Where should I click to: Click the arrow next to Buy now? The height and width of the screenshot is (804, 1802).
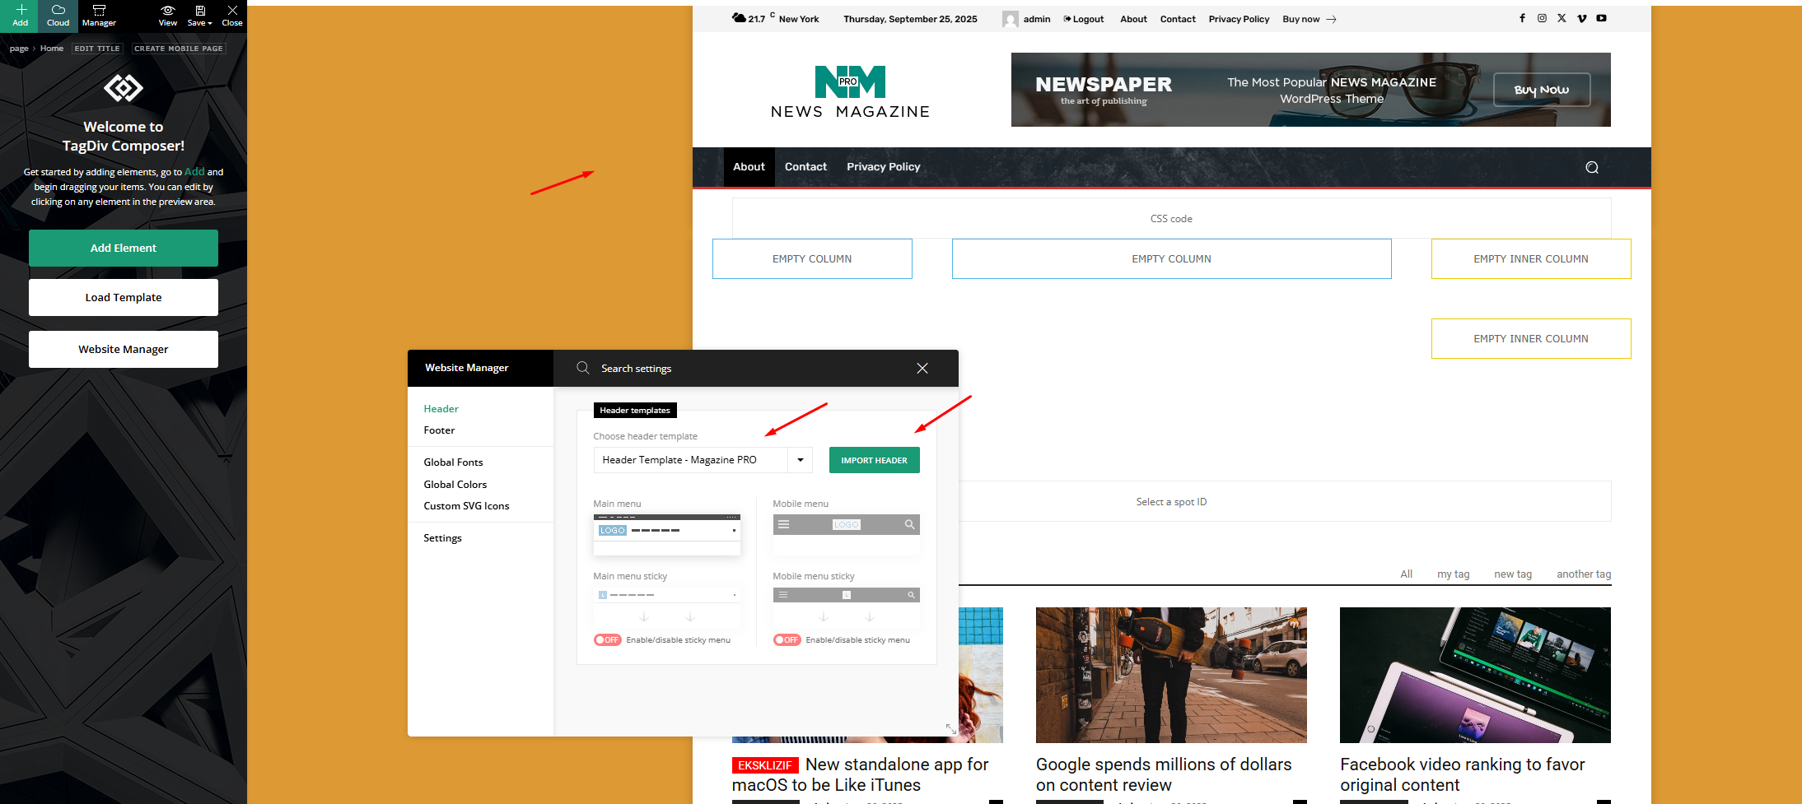pyautogui.click(x=1331, y=19)
